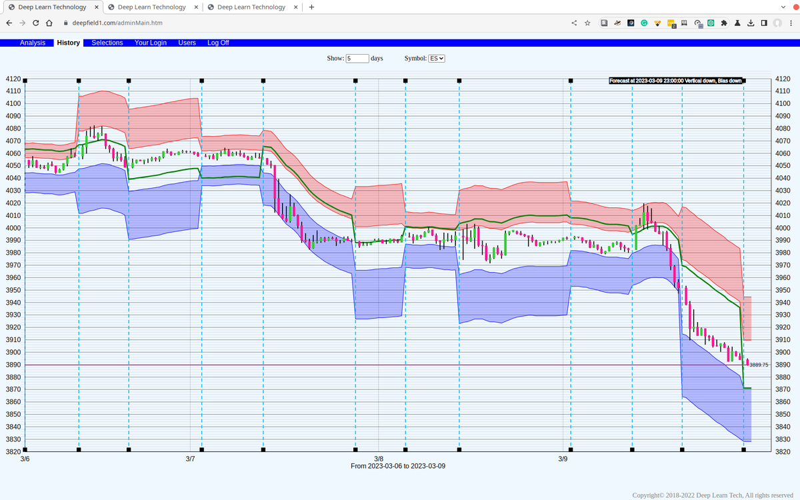Go to Your Login page
This screenshot has width=800, height=500.
(151, 43)
